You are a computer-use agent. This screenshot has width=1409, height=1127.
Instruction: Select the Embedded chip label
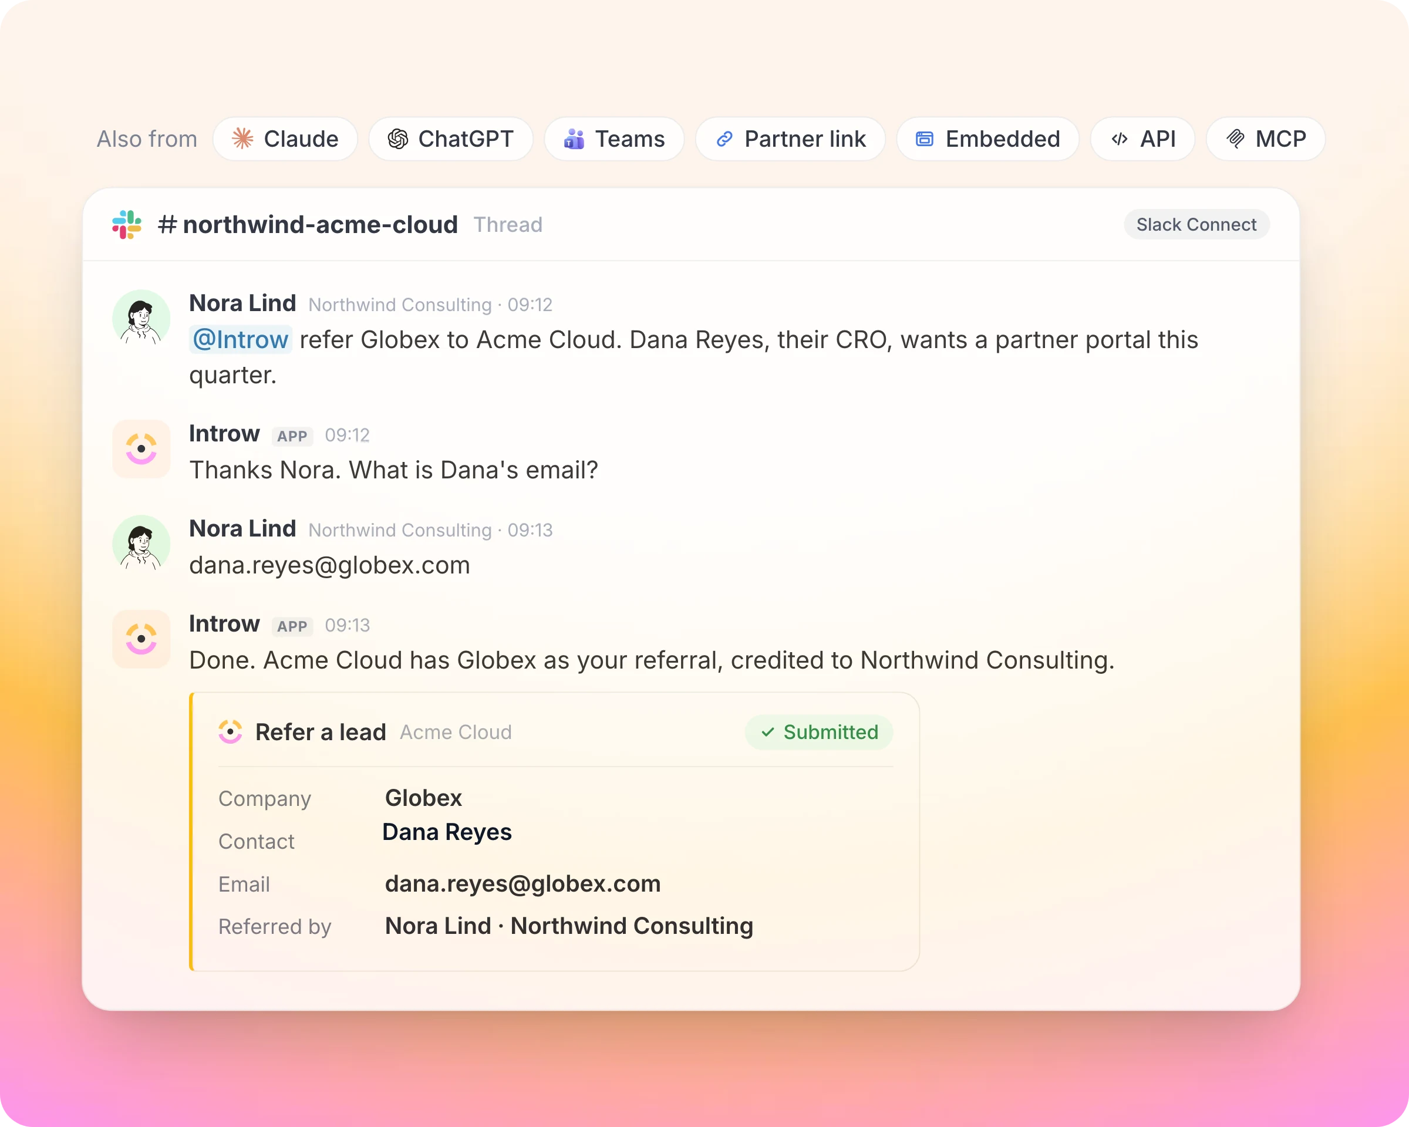(1003, 139)
